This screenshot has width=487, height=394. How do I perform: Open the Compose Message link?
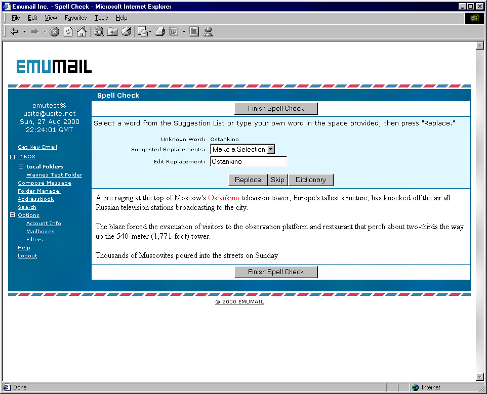(45, 183)
